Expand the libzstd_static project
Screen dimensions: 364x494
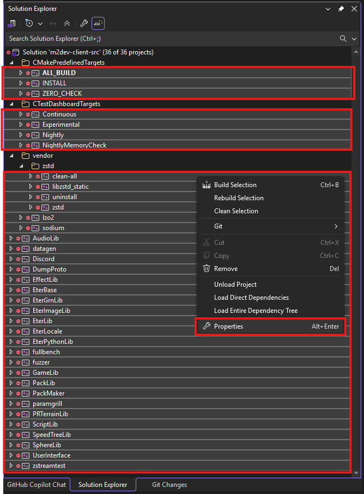tap(31, 187)
